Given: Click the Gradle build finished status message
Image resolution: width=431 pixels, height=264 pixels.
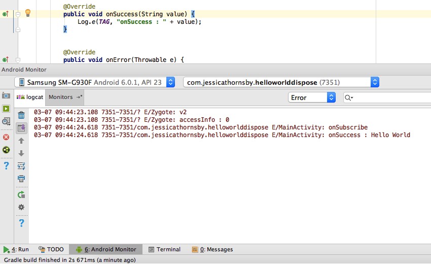Looking at the screenshot, I should [70, 260].
